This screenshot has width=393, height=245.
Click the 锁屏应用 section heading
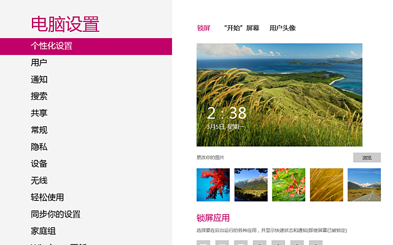point(213,218)
